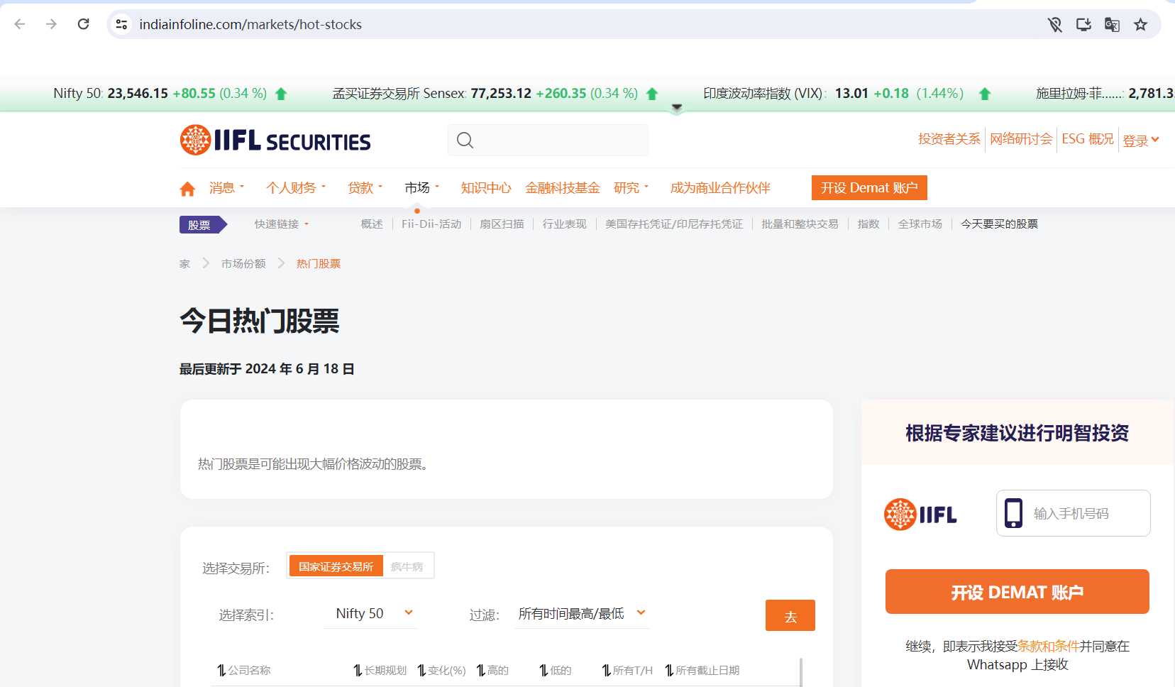Click the Nifty 50 ticker value
Image resolution: width=1175 pixels, height=687 pixels.
[138, 94]
